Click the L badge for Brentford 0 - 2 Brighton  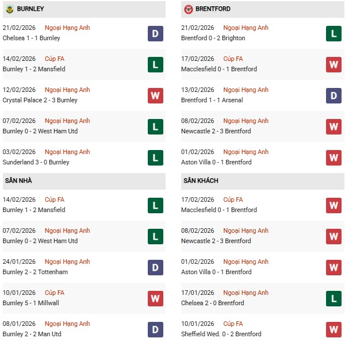click(334, 33)
